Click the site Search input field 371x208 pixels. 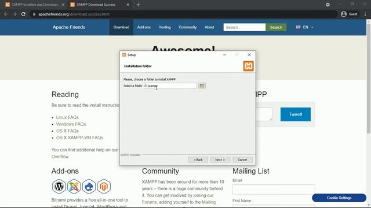pyautogui.click(x=245, y=27)
